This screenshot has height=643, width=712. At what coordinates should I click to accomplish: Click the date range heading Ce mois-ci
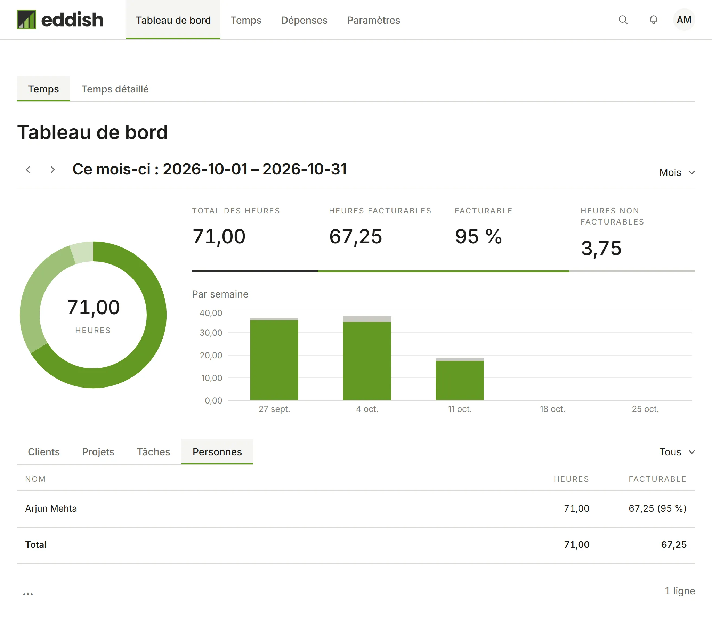click(209, 169)
